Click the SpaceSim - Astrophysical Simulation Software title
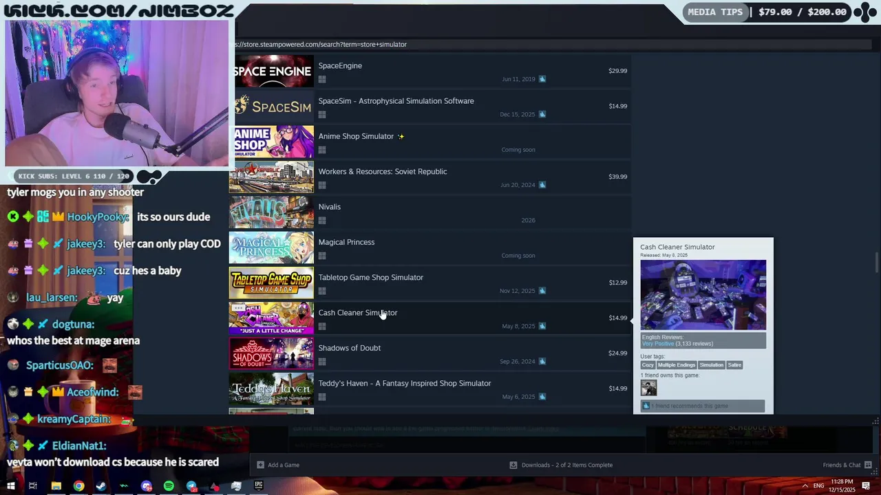 tap(396, 101)
